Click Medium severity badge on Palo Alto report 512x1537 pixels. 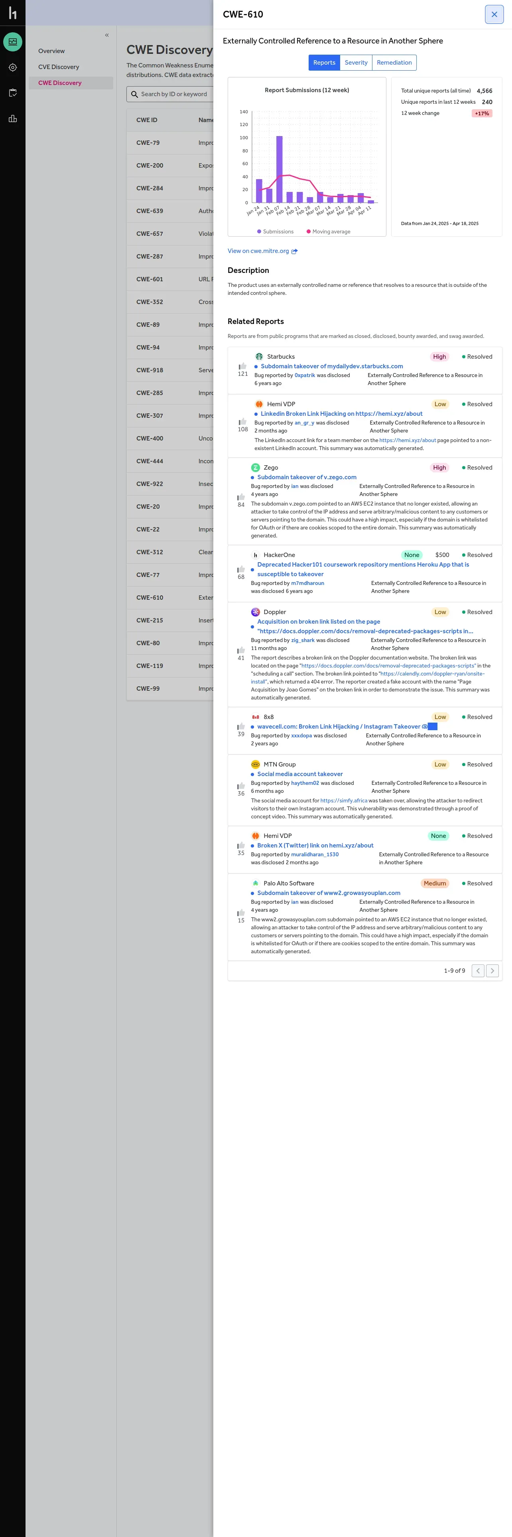click(435, 884)
